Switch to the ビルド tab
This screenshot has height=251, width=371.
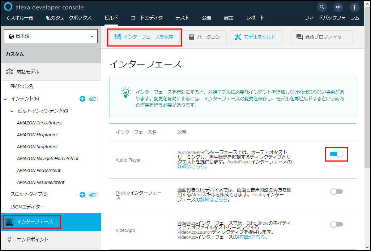[111, 18]
